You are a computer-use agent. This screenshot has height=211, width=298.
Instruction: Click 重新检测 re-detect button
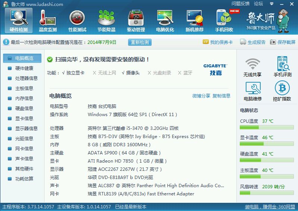pyautogui.click(x=140, y=42)
